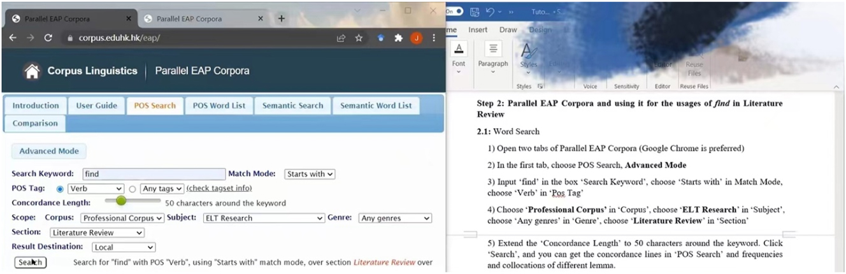
Task: Click the share page icon in address bar
Action: 341,38
